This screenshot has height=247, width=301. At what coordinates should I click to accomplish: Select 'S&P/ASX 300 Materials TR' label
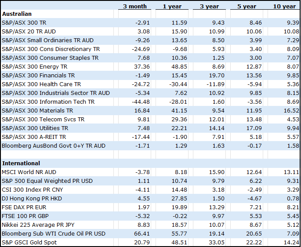coord(37,111)
